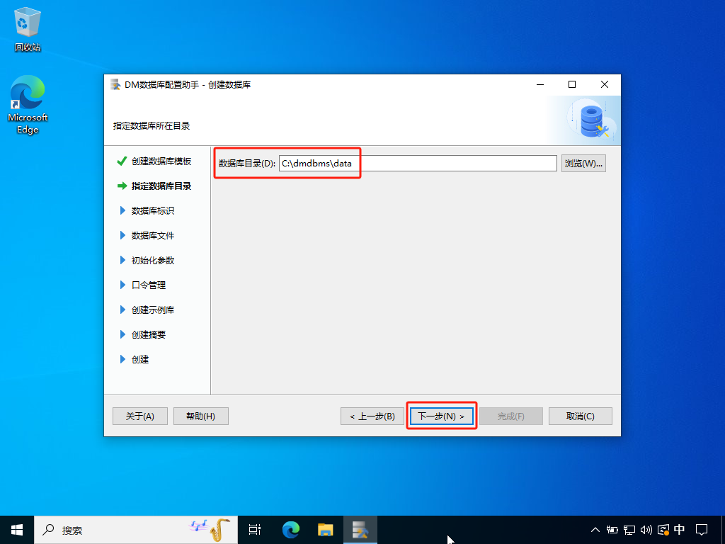725x544 pixels.
Task: Go back with 上一步(B)
Action: coord(372,416)
